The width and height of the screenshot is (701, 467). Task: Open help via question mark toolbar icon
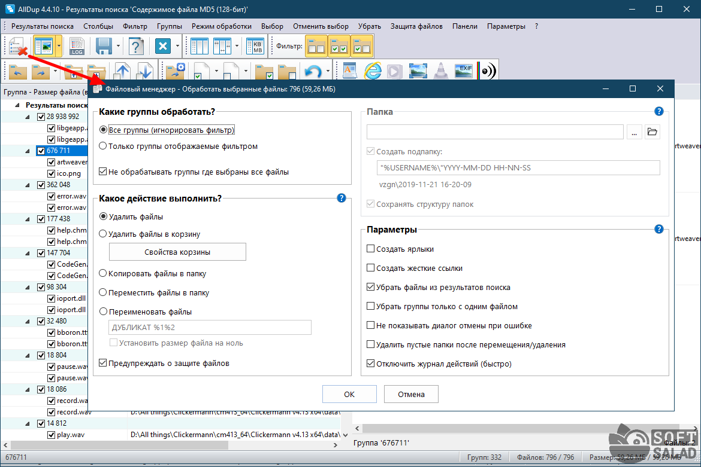(137, 46)
